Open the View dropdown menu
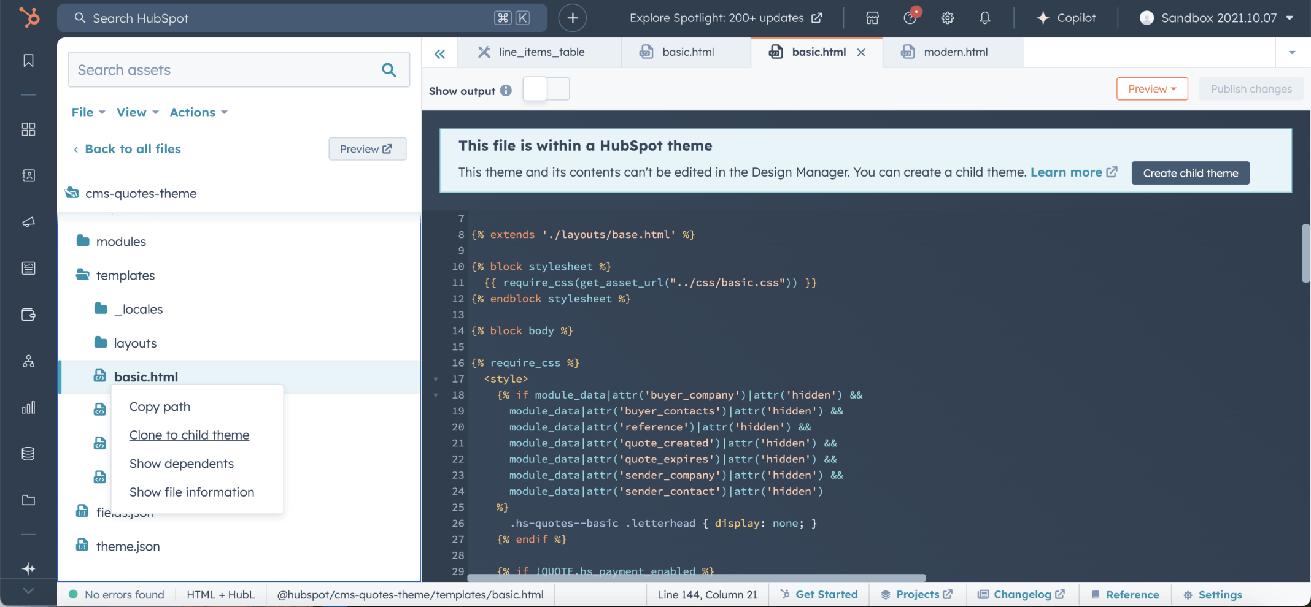1311x607 pixels. tap(137, 112)
